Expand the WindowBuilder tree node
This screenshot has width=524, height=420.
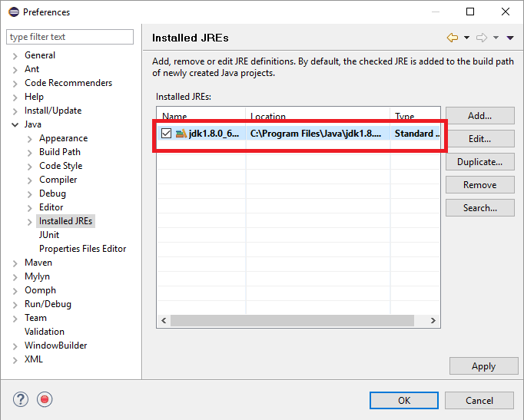pyautogui.click(x=15, y=346)
